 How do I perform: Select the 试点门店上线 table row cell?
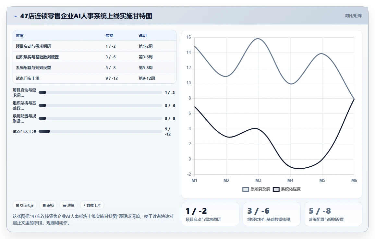(x=28, y=78)
